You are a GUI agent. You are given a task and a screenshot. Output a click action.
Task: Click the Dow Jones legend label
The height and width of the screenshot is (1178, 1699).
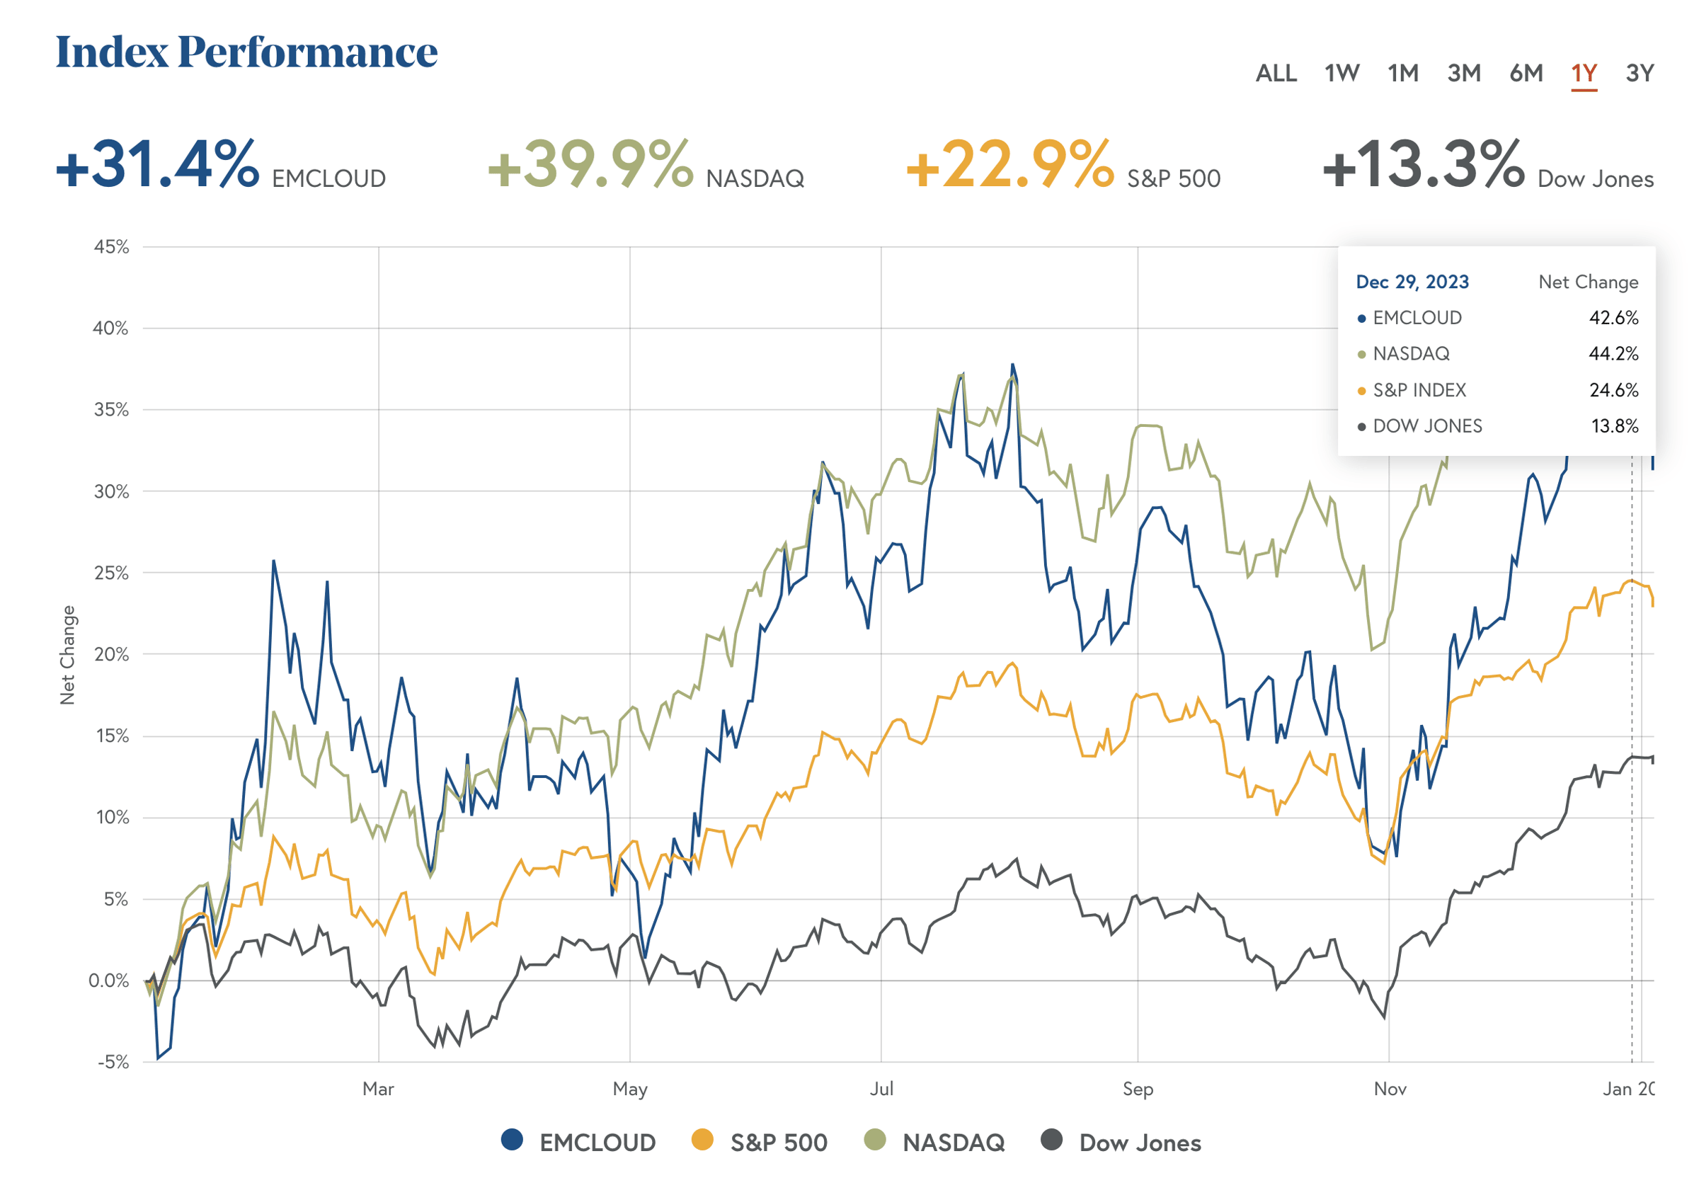[x=1140, y=1143]
